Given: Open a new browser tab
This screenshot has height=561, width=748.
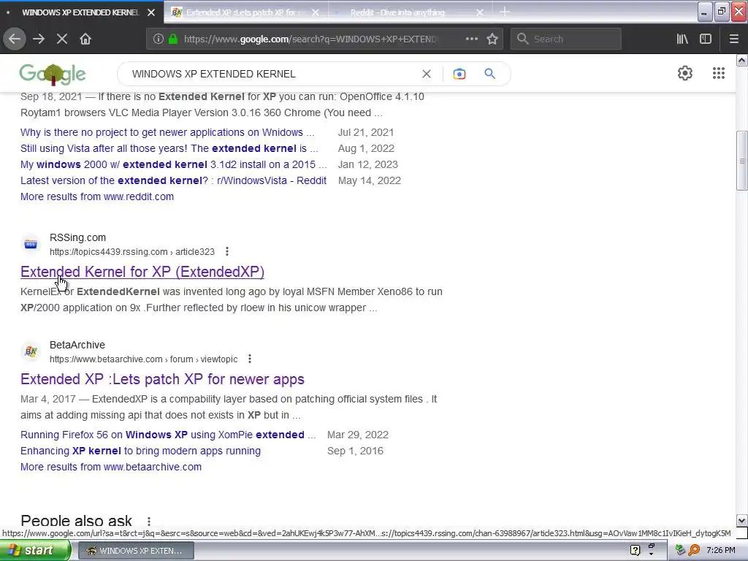Looking at the screenshot, I should tap(504, 12).
